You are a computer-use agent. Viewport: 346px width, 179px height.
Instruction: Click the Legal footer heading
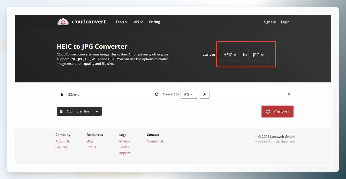[x=123, y=135]
